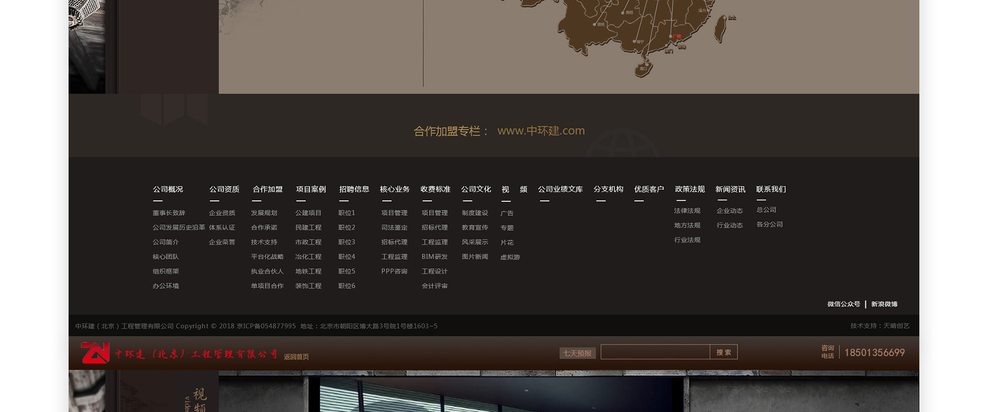The width and height of the screenshot is (990, 412).
Task: Open the 微信公众号 link
Action: [x=844, y=304]
